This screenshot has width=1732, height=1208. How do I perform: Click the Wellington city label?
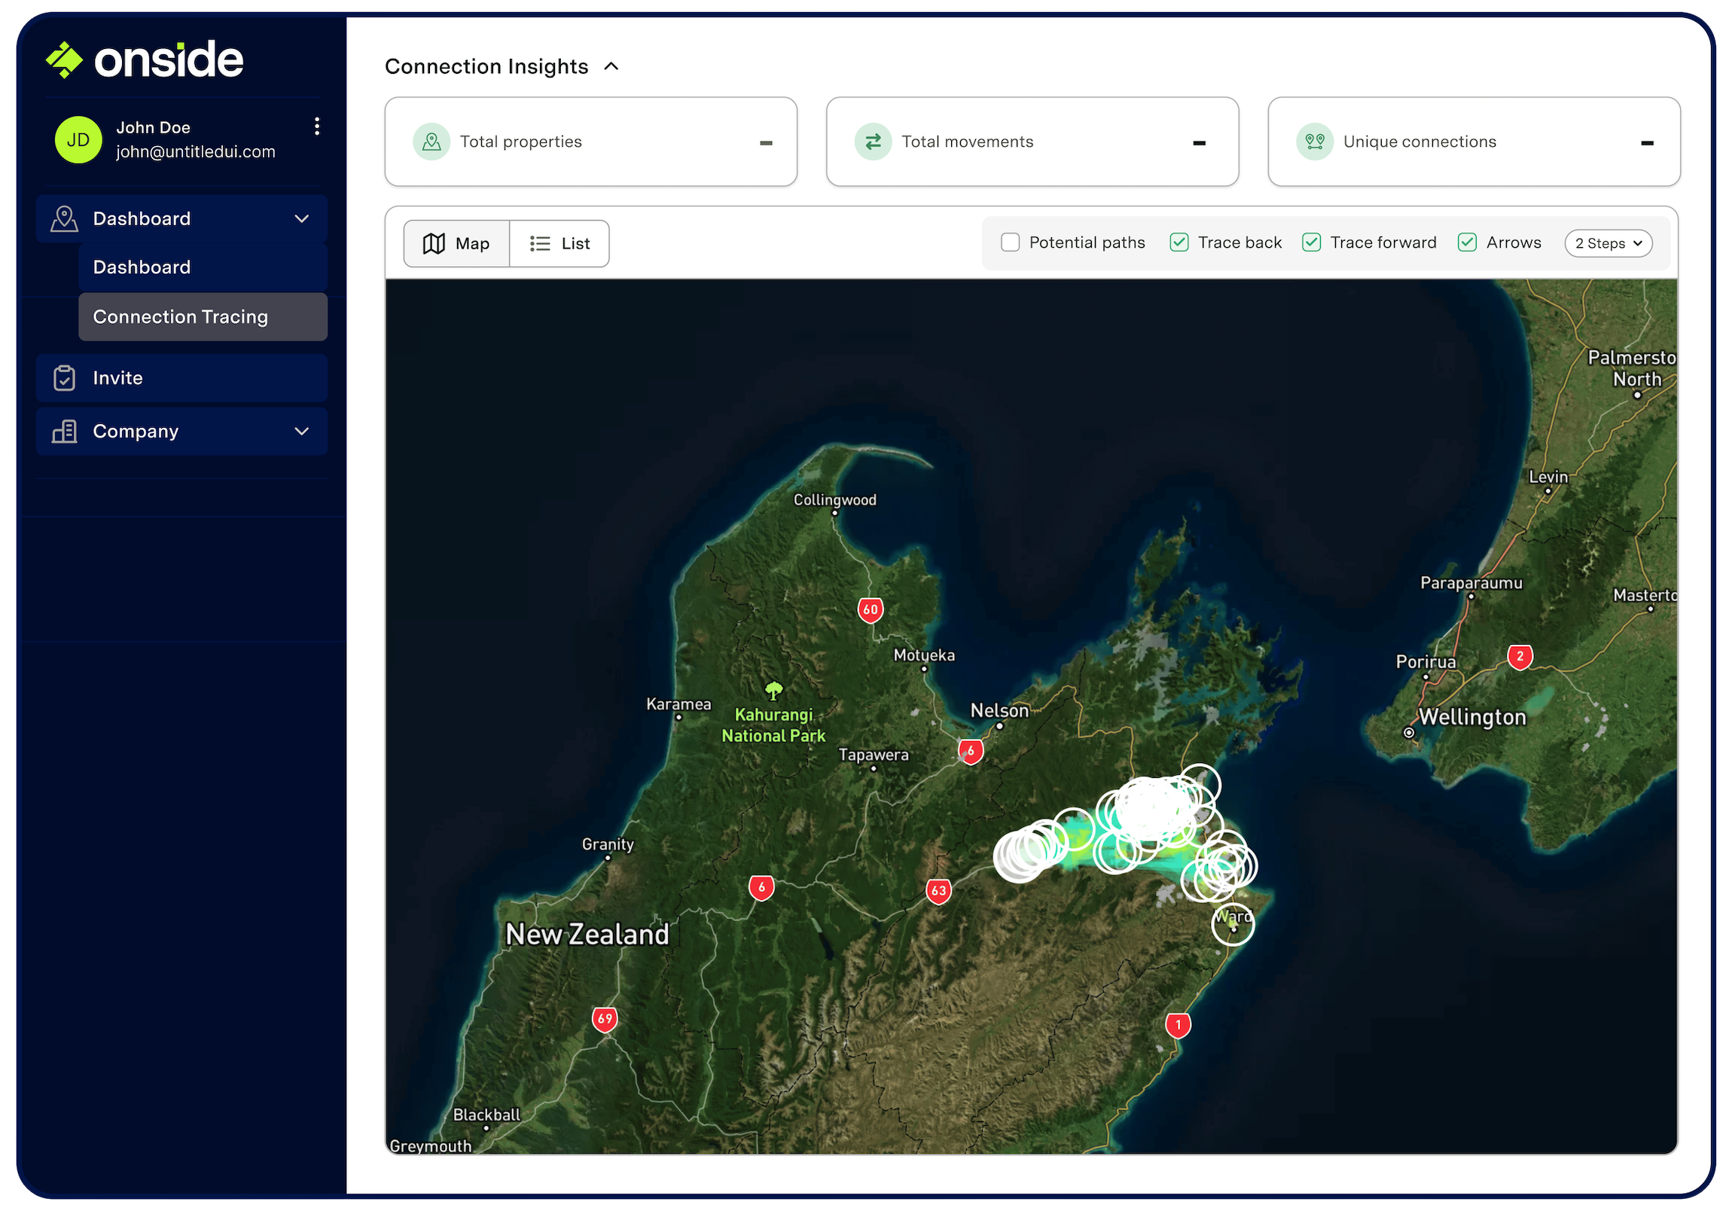(1472, 718)
